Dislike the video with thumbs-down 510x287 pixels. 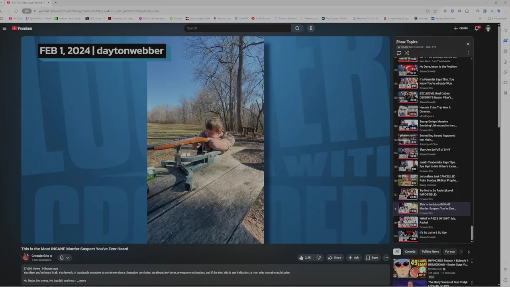(318, 258)
